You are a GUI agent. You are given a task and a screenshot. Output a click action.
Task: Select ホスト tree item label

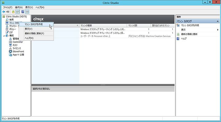[15, 45]
